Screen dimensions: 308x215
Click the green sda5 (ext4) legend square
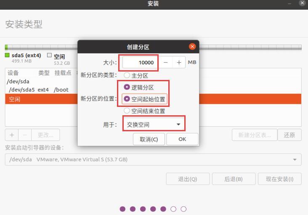[x=7, y=55]
